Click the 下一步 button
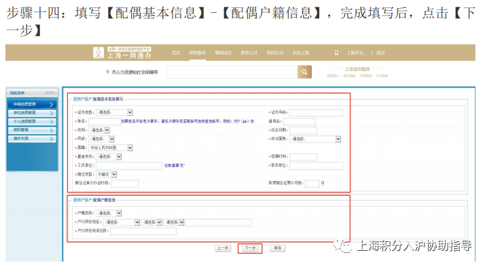Viewport: 487px width, 267px height. [x=250, y=249]
